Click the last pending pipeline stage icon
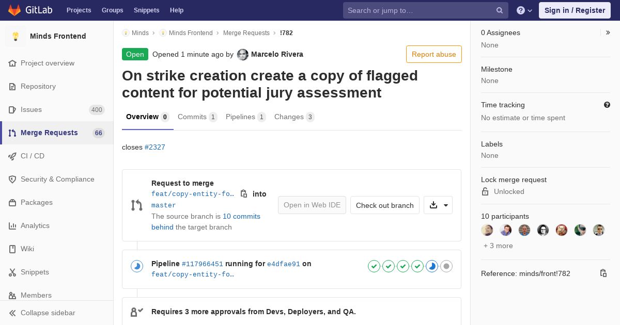Viewport: 620px width, 325px height. pos(446,266)
